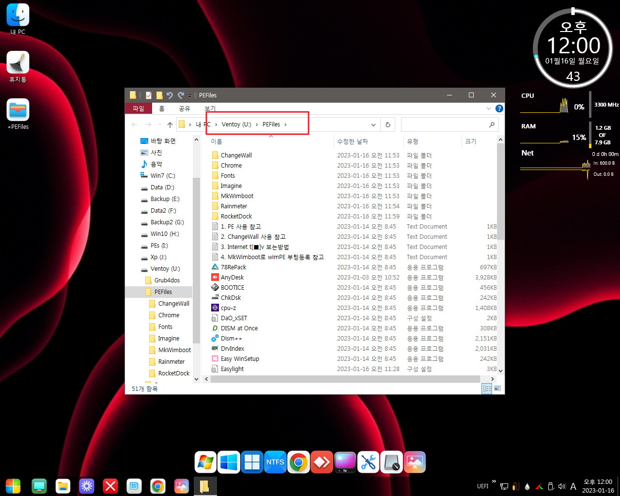The width and height of the screenshot is (620, 496).
Task: Switch to the details view layout button
Action: coord(487,388)
